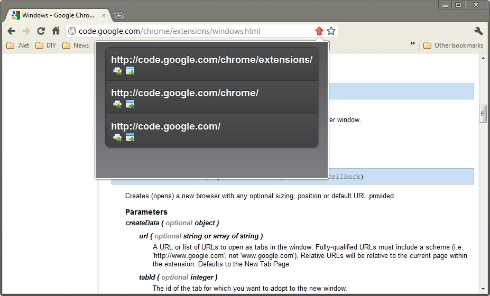Show hidden bookmarks with the » chevron
Screen dimensions: 490x296
point(412,43)
